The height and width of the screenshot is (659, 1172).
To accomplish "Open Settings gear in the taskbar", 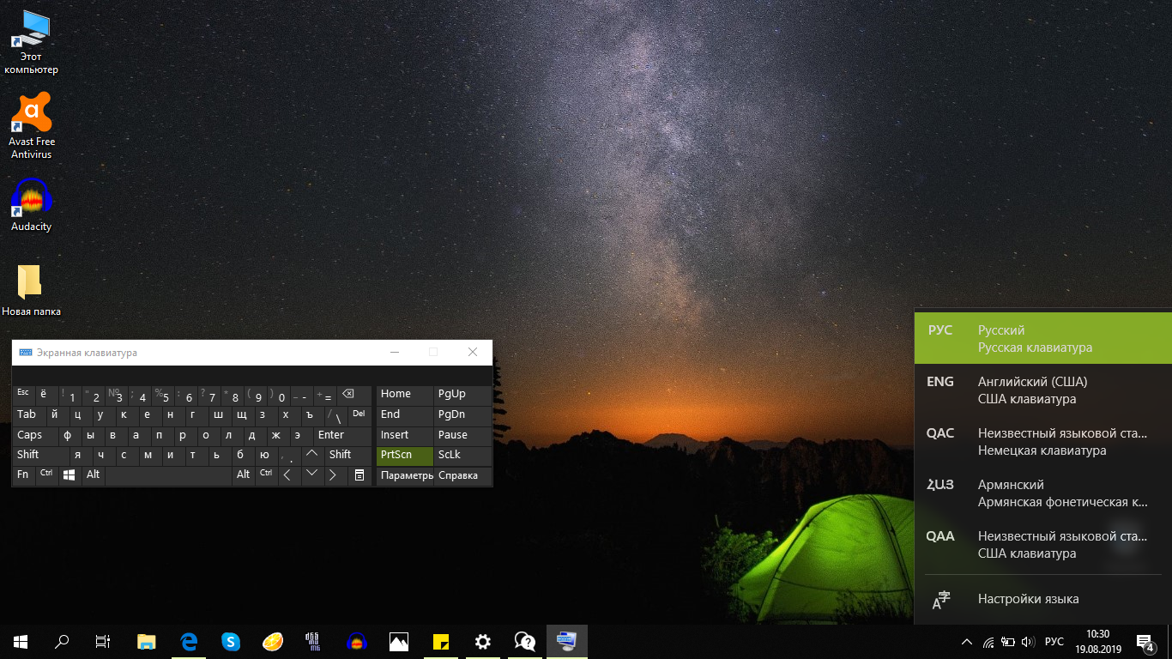I will click(483, 641).
